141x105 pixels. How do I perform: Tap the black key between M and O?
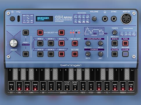click(71, 74)
